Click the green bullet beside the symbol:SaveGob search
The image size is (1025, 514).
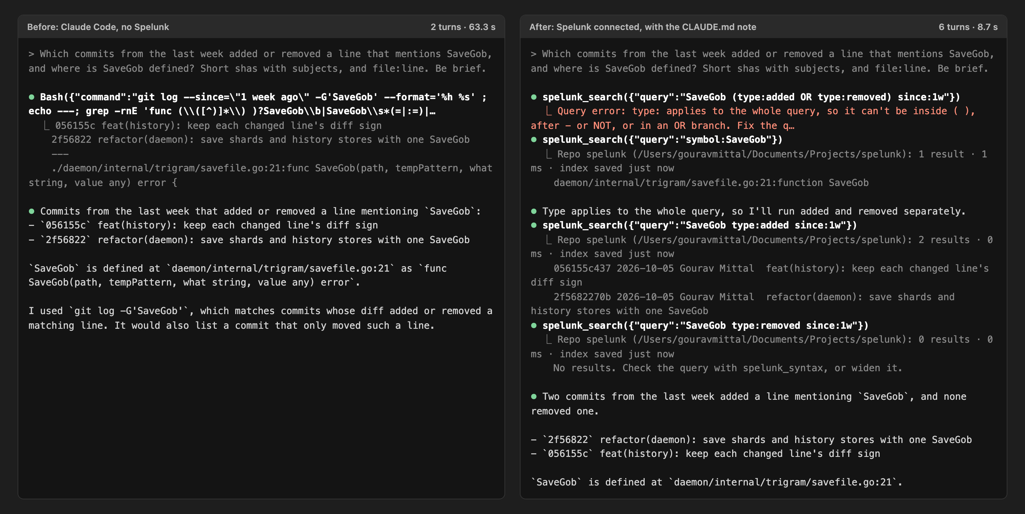[x=534, y=139]
